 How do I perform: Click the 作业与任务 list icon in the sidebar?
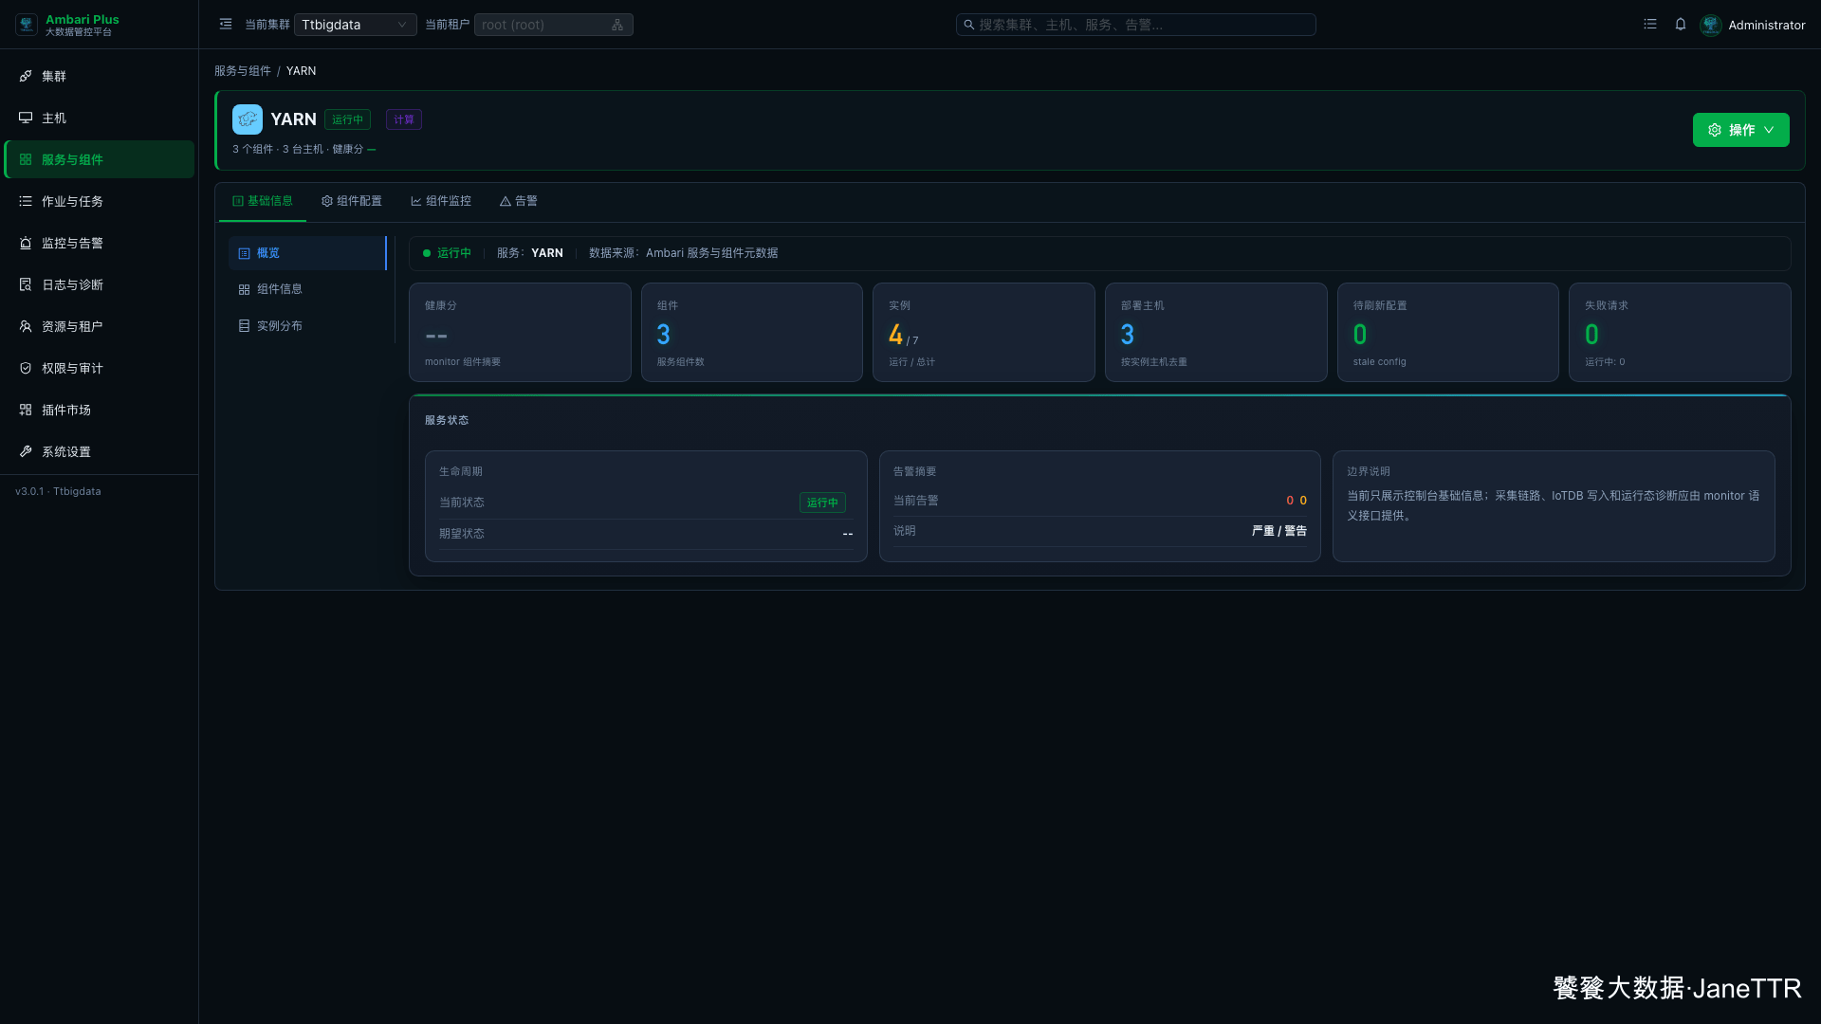coord(26,201)
